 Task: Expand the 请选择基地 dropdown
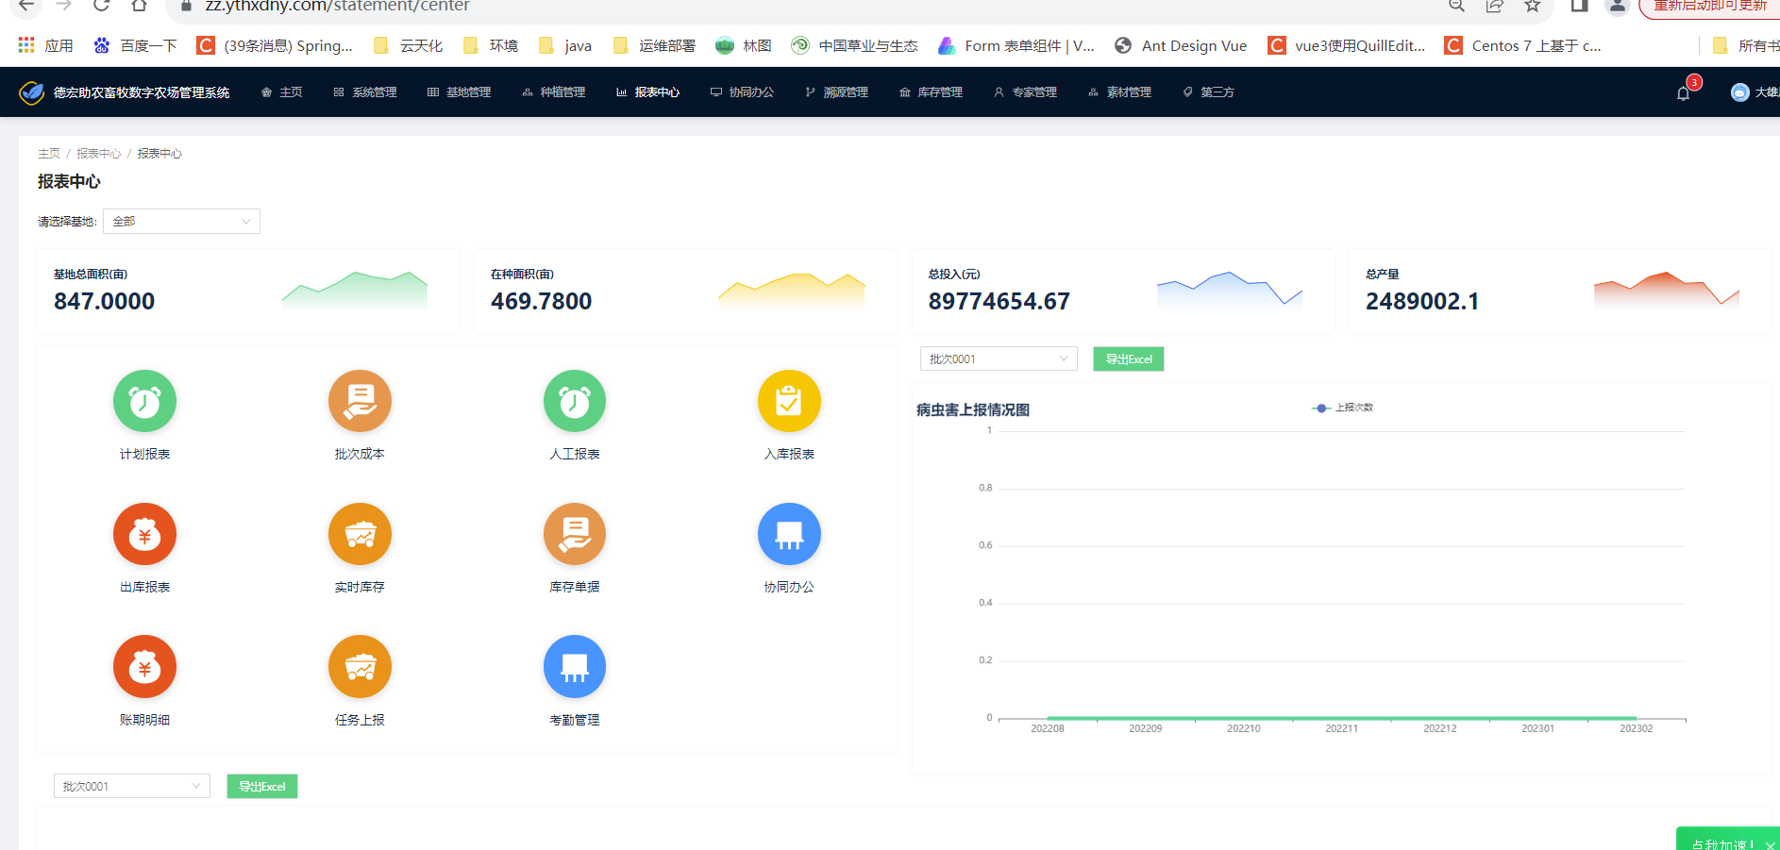tap(181, 221)
